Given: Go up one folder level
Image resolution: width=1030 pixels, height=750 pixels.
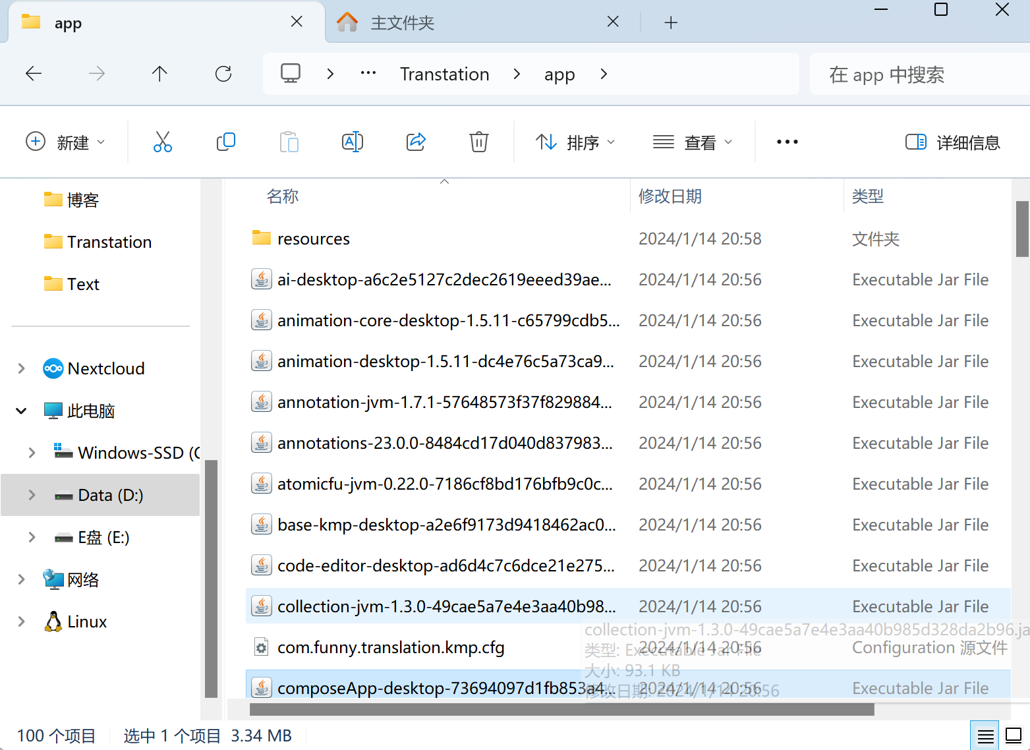Looking at the screenshot, I should point(159,73).
